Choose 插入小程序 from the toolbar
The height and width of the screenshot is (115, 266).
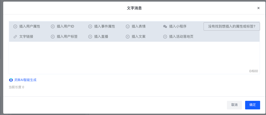[x=178, y=26]
